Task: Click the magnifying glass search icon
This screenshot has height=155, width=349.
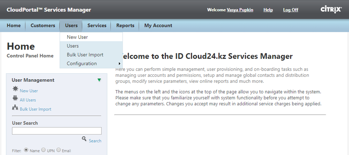Action: [x=84, y=139]
